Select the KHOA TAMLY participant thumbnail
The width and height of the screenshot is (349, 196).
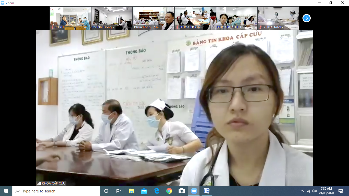click(278, 18)
